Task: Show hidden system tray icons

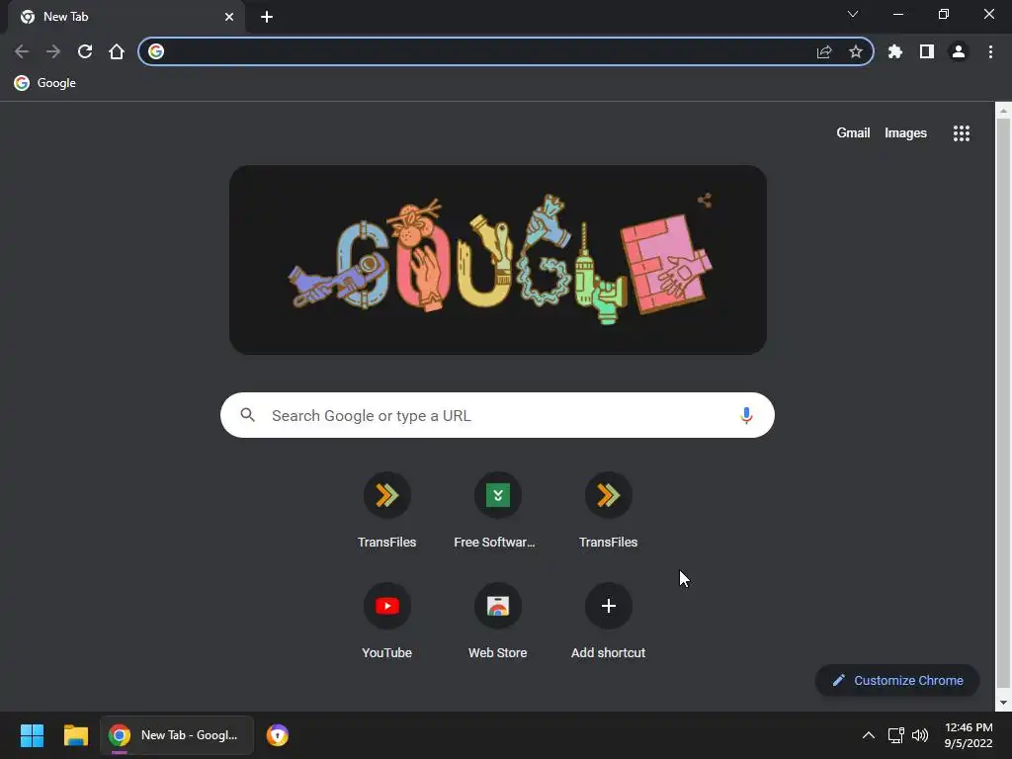Action: [x=869, y=735]
